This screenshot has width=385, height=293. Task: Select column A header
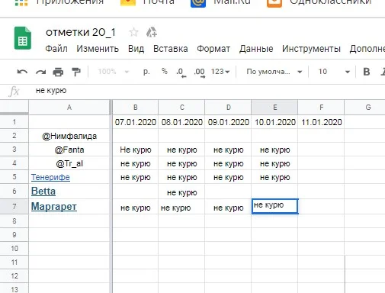(x=69, y=108)
